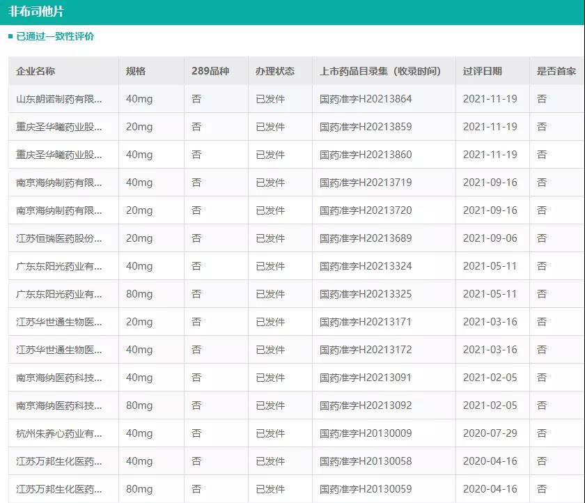
Task: Sort by the 企业名称 column header
Action: coord(36,71)
